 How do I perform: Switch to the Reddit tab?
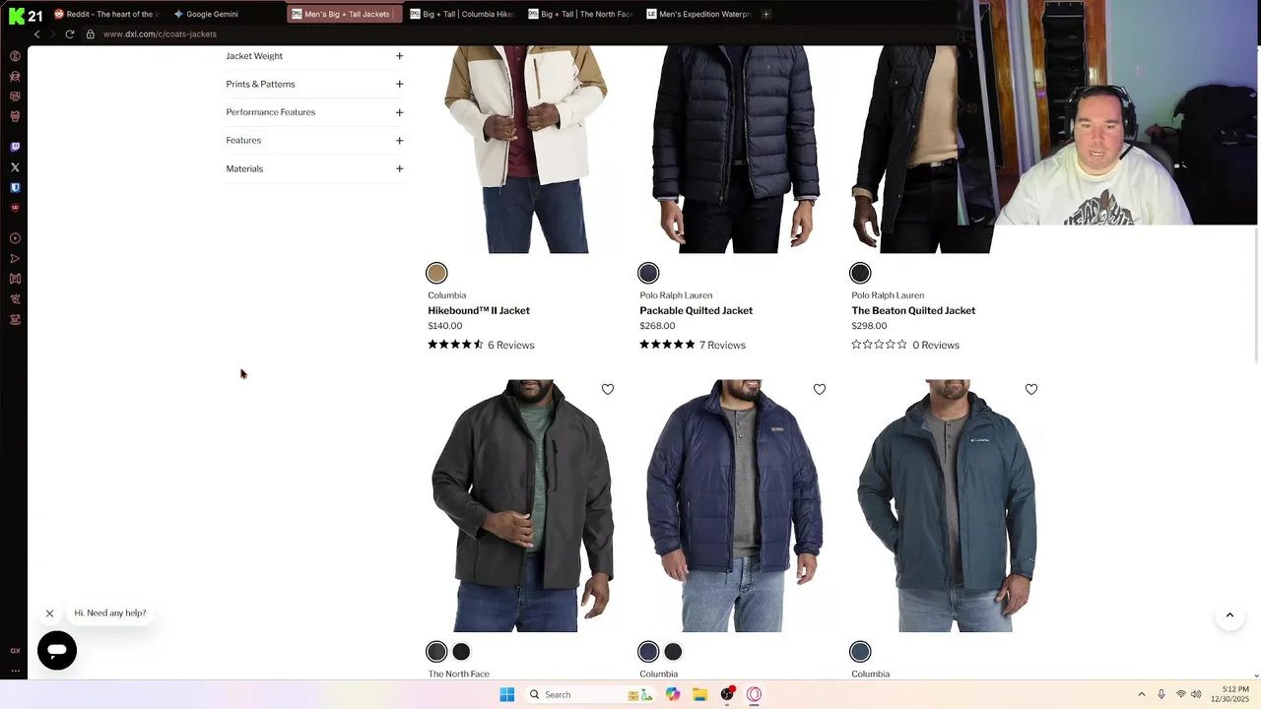point(105,14)
